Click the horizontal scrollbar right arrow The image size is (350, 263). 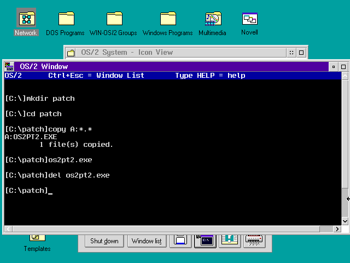(337, 229)
